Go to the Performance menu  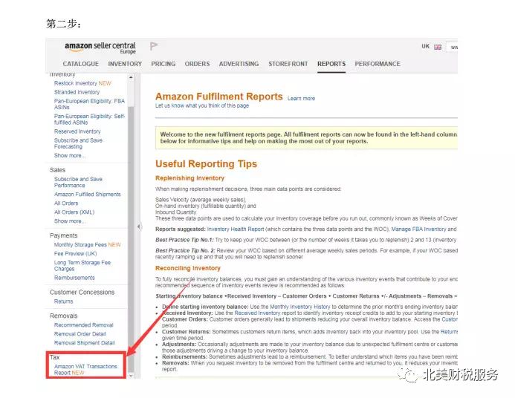click(377, 64)
